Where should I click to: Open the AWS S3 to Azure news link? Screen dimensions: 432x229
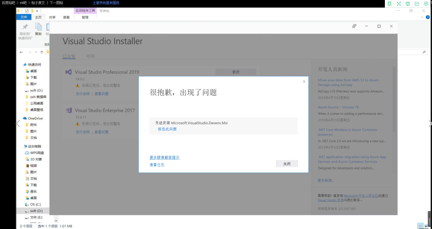[348, 82]
